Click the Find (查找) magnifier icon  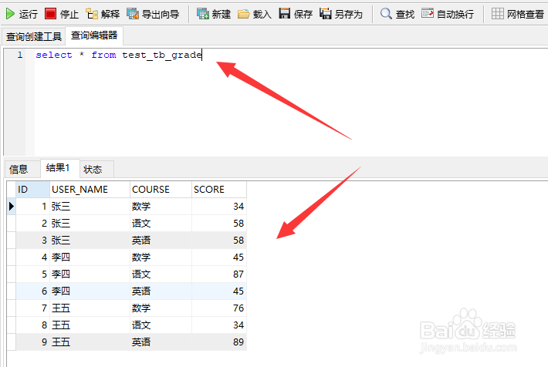(x=386, y=14)
